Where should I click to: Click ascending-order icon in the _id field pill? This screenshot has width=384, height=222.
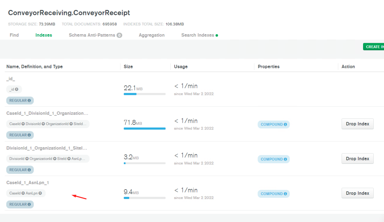[x=17, y=89]
